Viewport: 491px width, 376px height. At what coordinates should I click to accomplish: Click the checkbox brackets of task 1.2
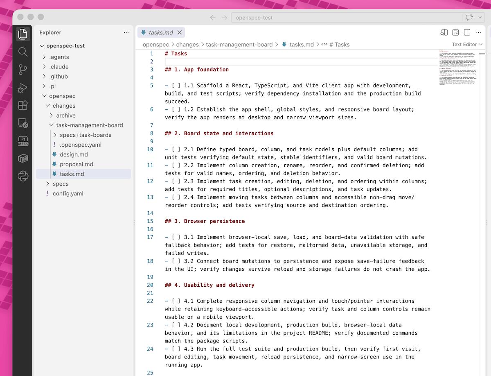tap(176, 109)
